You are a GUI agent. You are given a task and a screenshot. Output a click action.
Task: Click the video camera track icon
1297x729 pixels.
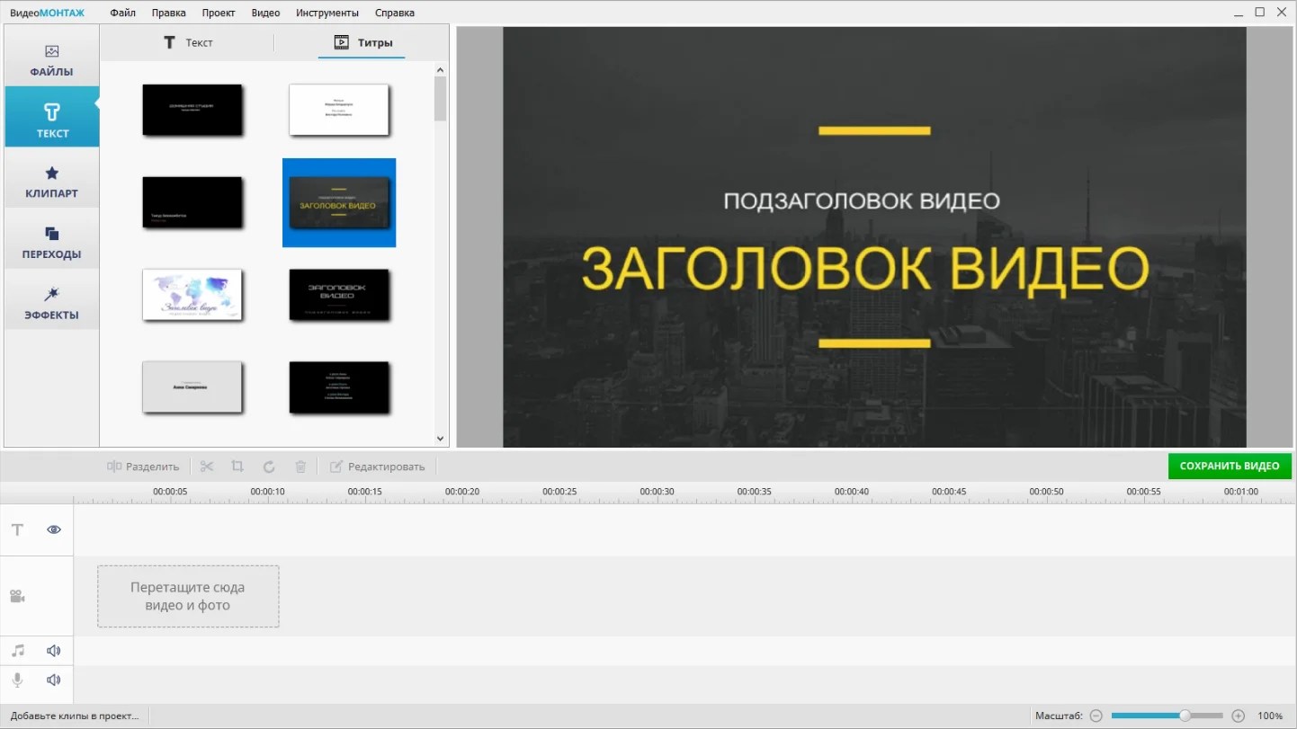click(x=17, y=596)
